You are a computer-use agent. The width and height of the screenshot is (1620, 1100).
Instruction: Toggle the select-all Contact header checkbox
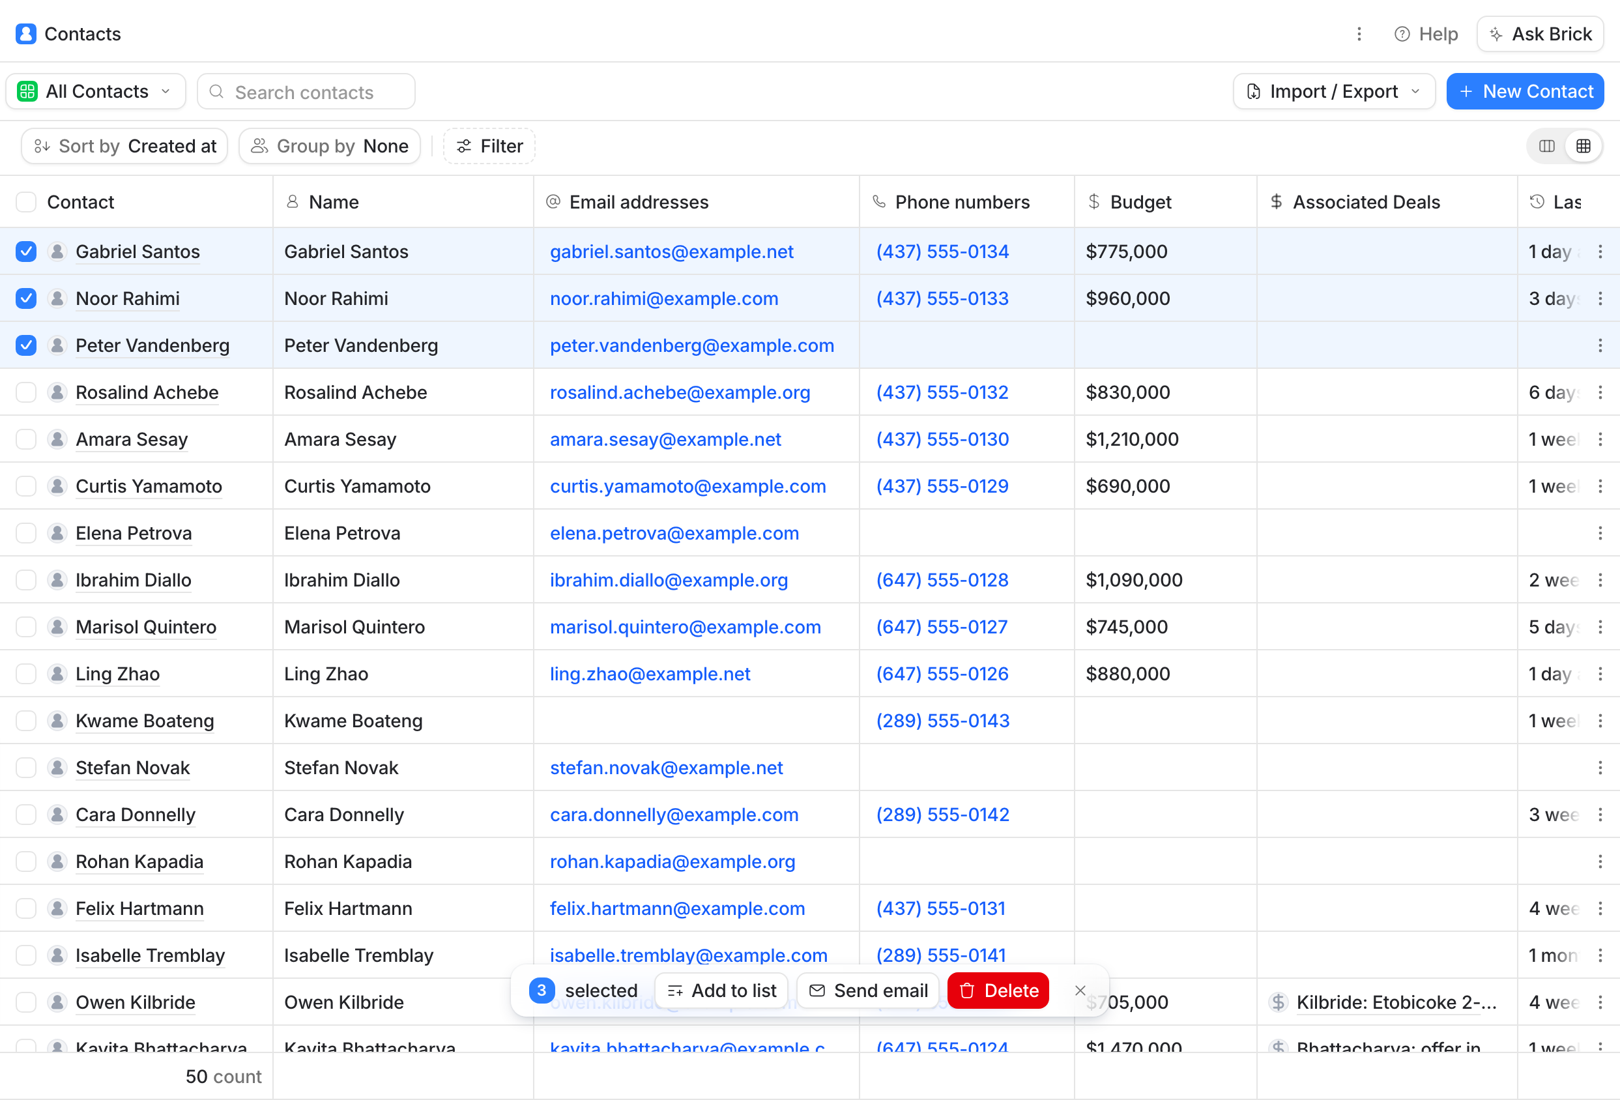pos(26,202)
